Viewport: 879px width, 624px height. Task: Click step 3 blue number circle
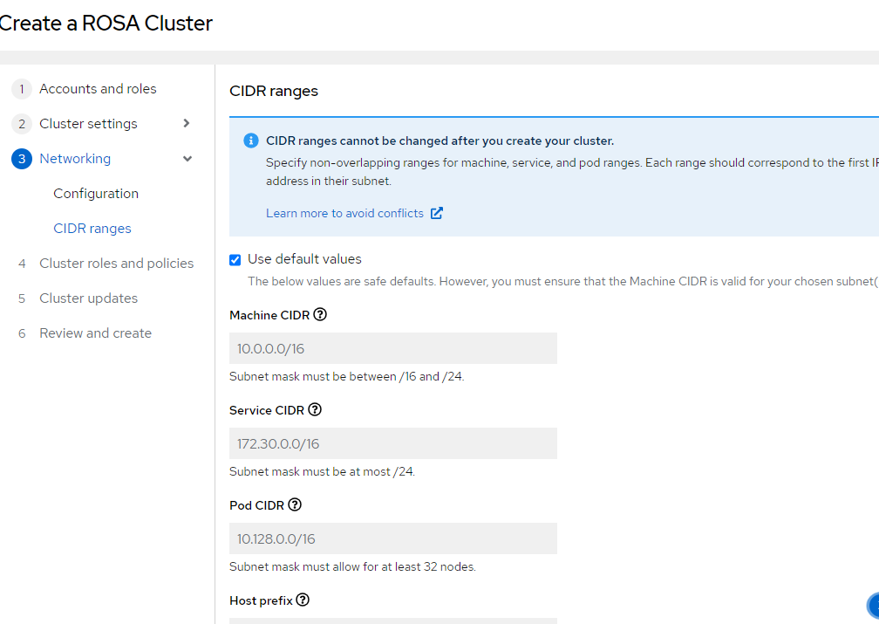pos(22,159)
